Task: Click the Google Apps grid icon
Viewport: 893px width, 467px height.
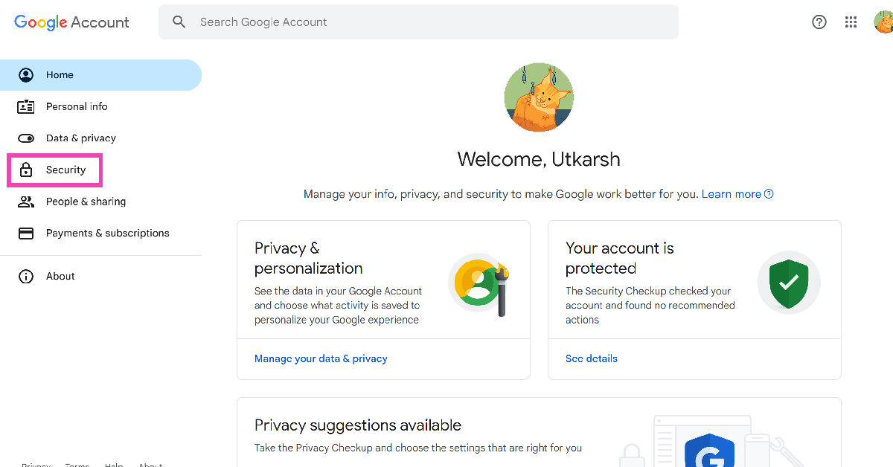Action: pos(851,22)
